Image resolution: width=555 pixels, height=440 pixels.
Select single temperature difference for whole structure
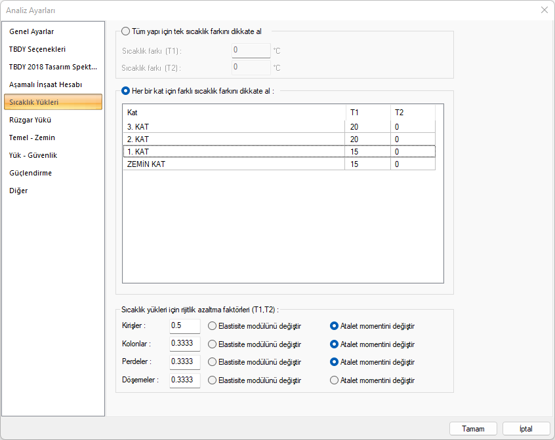pos(126,31)
